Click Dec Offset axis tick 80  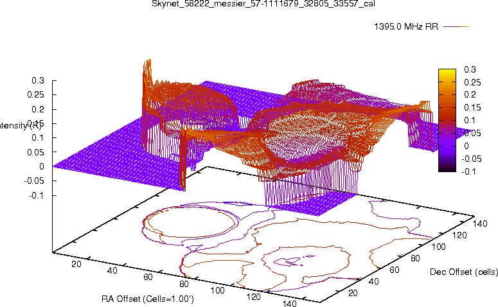[415, 258]
